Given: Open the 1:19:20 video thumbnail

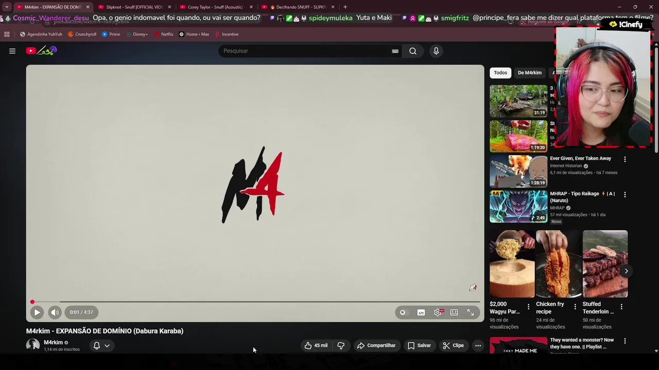Looking at the screenshot, I should (518, 136).
